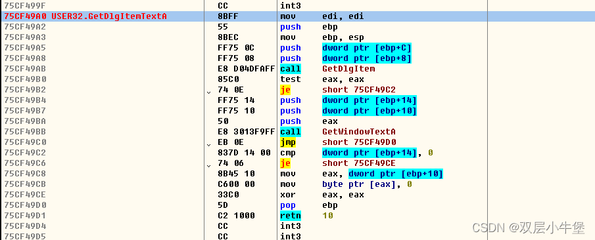Click hex bytes 74 0E
Image resolution: width=595 pixels, height=240 pixels.
click(x=231, y=90)
